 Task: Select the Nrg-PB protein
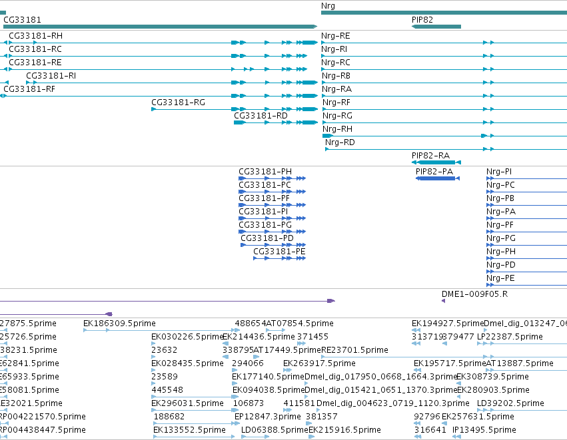pos(500,198)
